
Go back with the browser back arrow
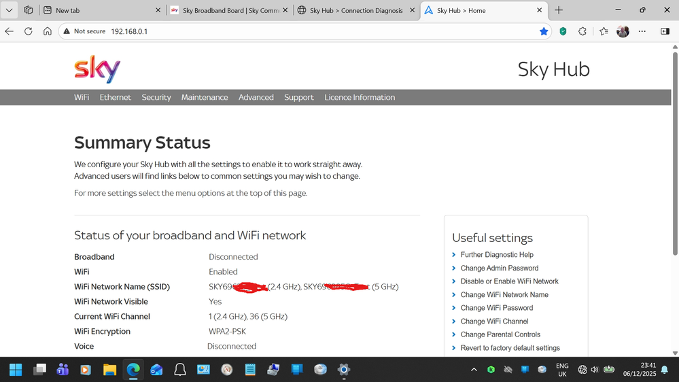click(9, 31)
